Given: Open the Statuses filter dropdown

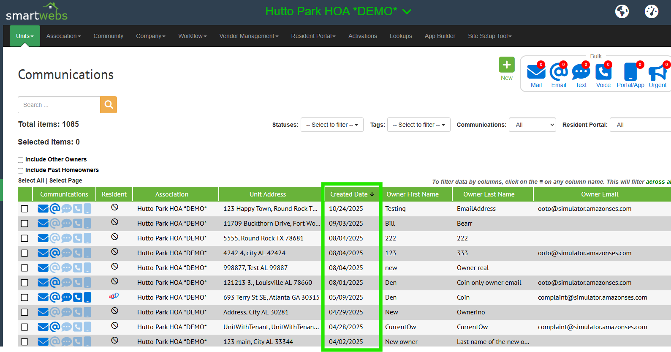Looking at the screenshot, I should [332, 125].
